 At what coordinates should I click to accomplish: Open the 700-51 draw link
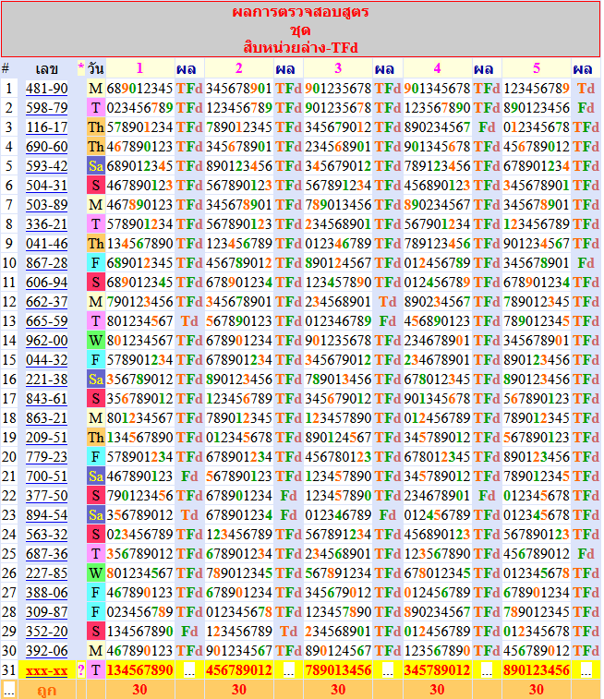(46, 476)
